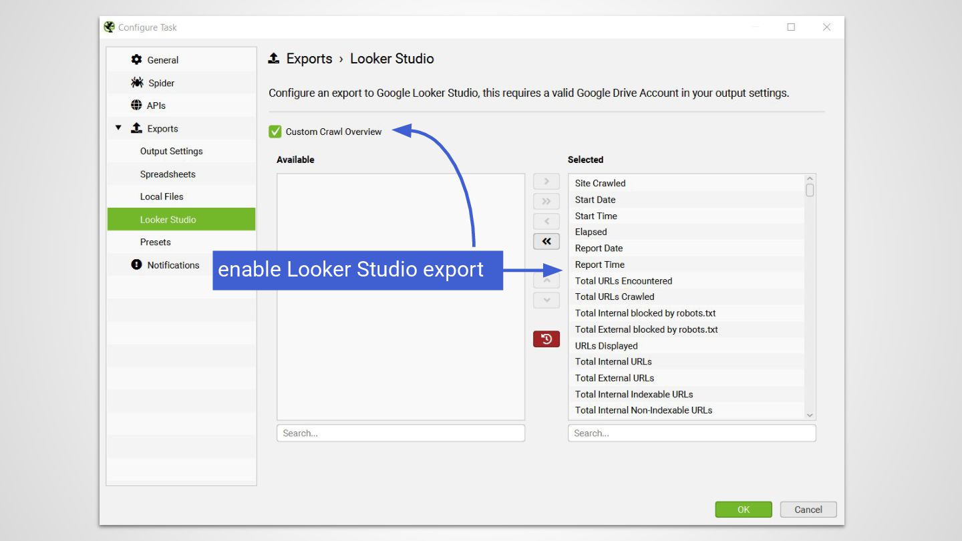Viewport: 962px width, 541px height.
Task: Select the Looker Studio item
Action: pyautogui.click(x=182, y=219)
